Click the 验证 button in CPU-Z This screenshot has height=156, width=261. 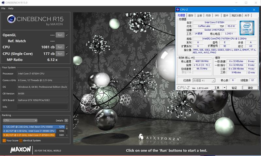tap(234, 88)
